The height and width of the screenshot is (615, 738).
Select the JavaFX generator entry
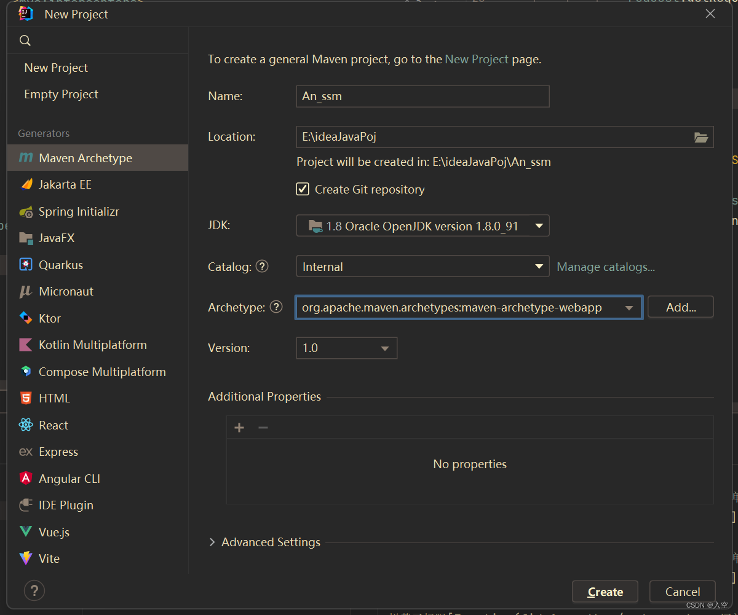click(98, 238)
